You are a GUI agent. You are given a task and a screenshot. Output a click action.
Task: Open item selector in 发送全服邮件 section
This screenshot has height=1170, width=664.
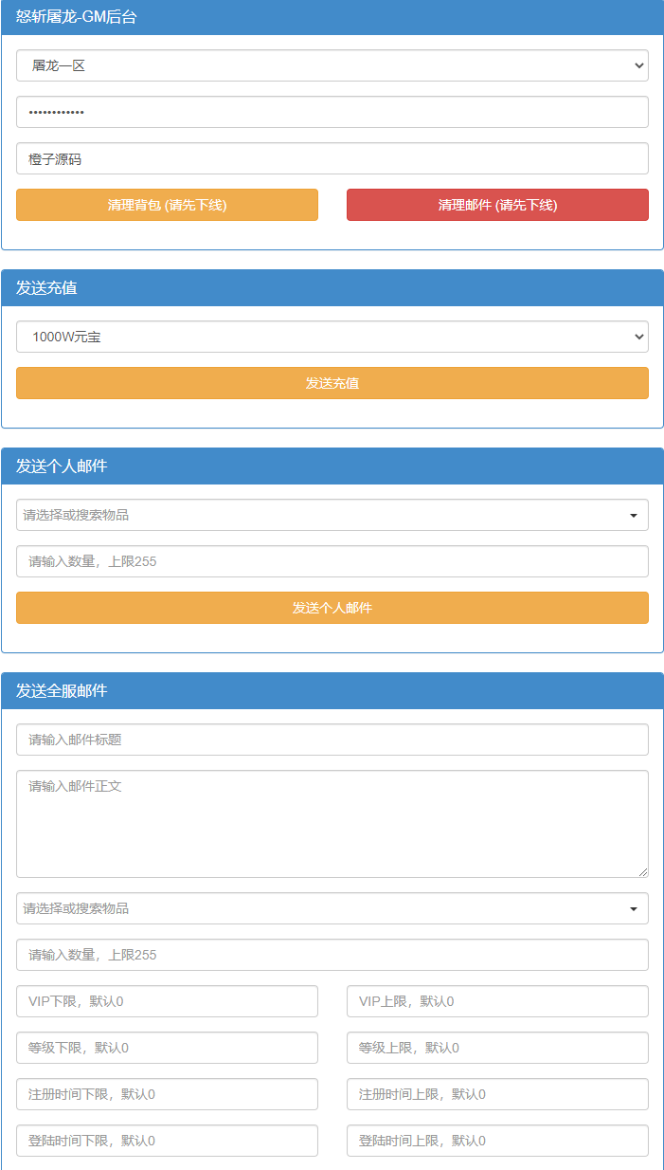[332, 908]
